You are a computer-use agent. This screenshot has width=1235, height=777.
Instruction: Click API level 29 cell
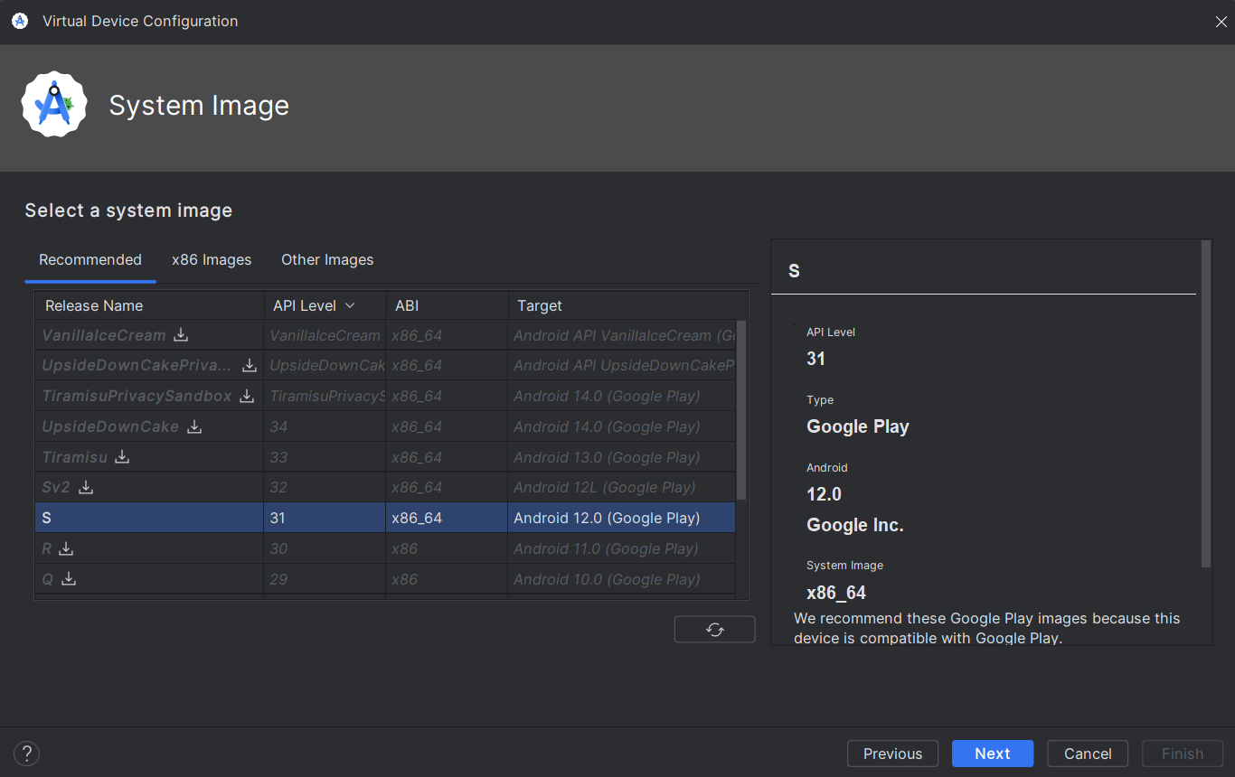(325, 579)
